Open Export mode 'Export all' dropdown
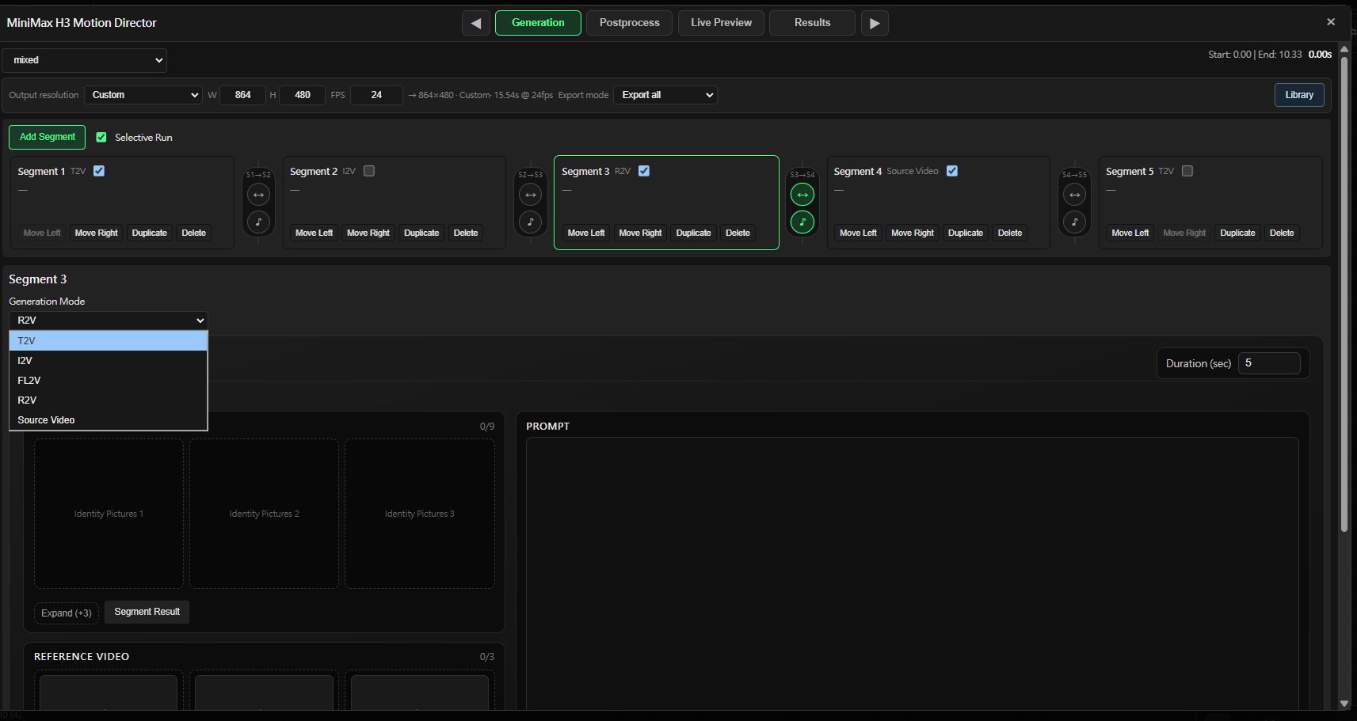The height and width of the screenshot is (721, 1357). pos(665,95)
